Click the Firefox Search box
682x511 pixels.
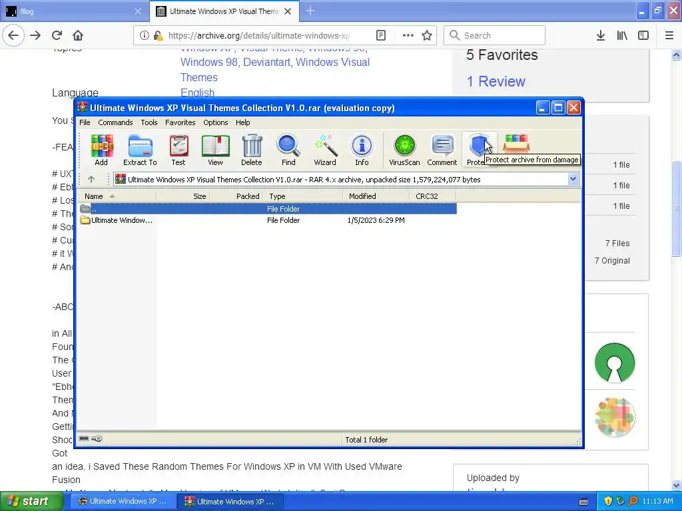pyautogui.click(x=494, y=35)
